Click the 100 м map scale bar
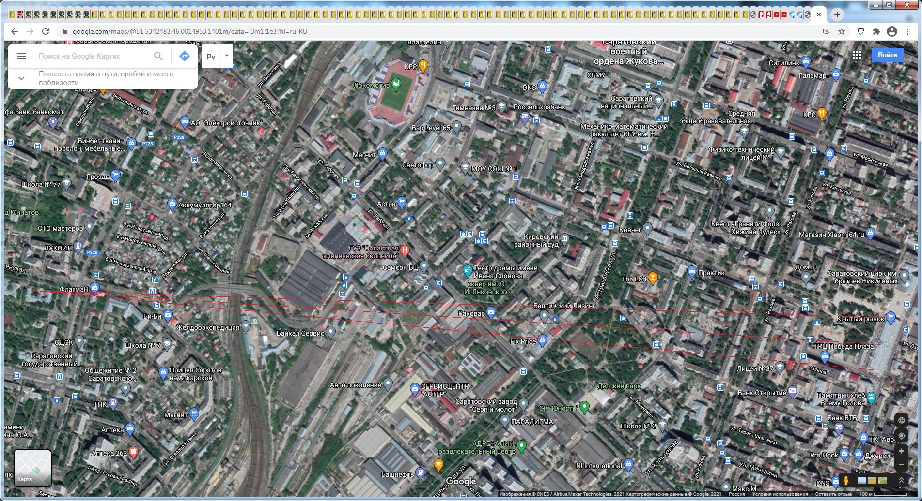Image resolution: width=922 pixels, height=501 pixels. tap(883, 494)
